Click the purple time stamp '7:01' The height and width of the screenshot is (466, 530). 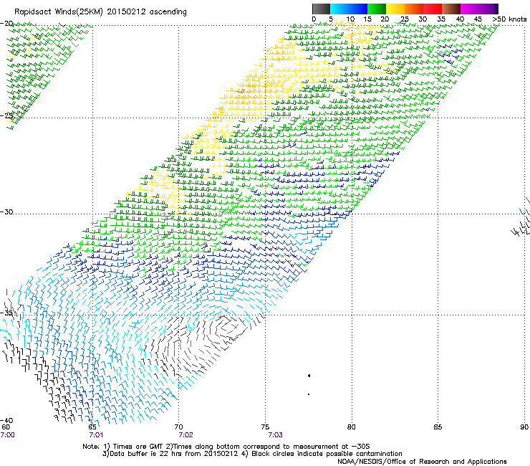tap(96, 435)
